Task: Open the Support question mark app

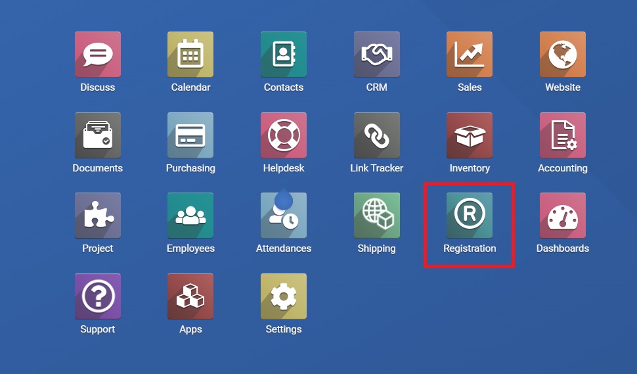Action: 97,296
